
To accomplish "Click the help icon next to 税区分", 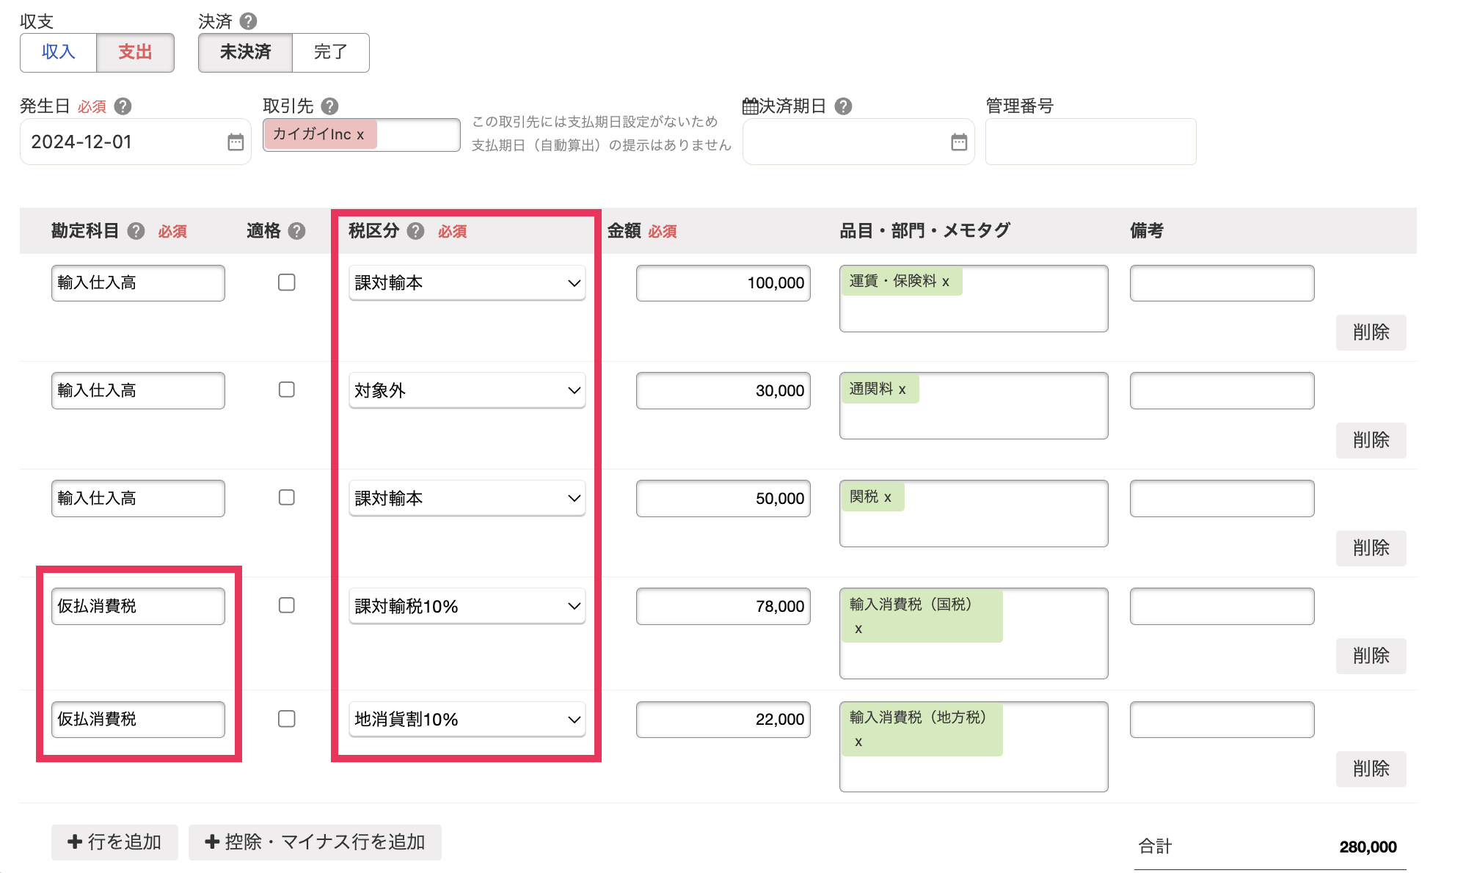I will point(415,231).
